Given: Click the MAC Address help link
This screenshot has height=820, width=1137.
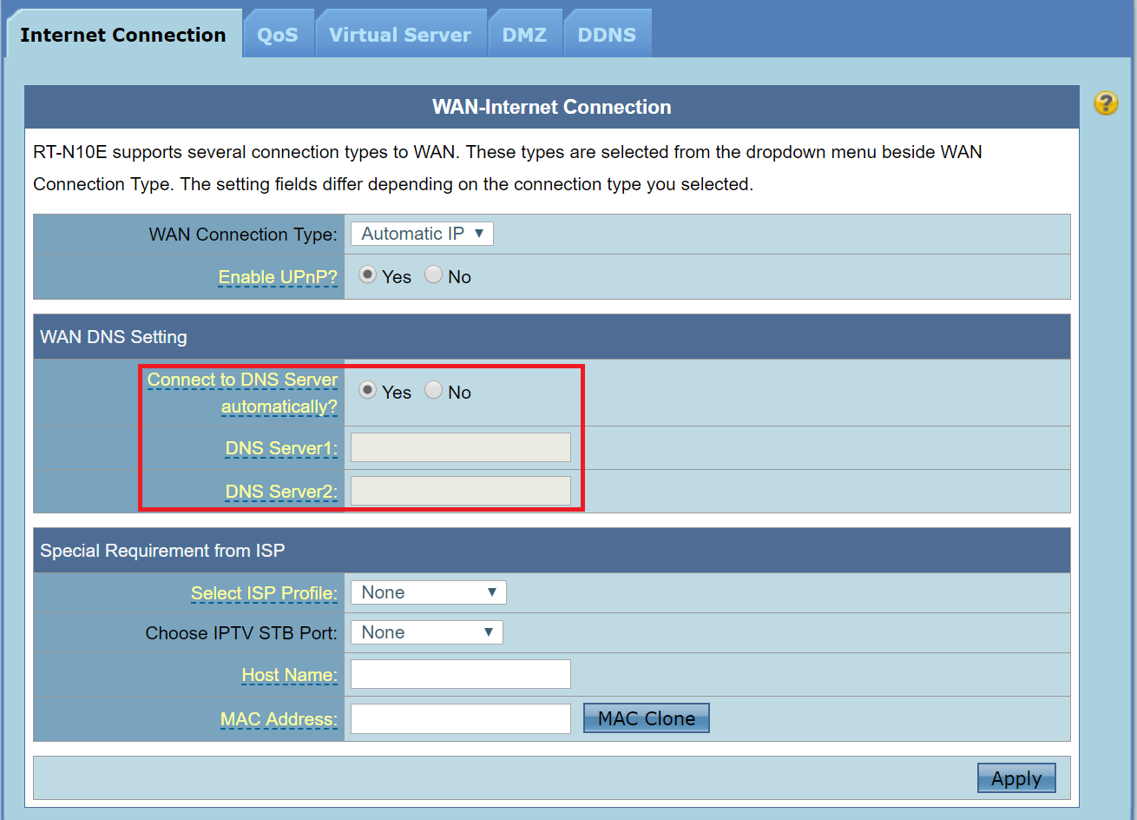Looking at the screenshot, I should [x=279, y=718].
